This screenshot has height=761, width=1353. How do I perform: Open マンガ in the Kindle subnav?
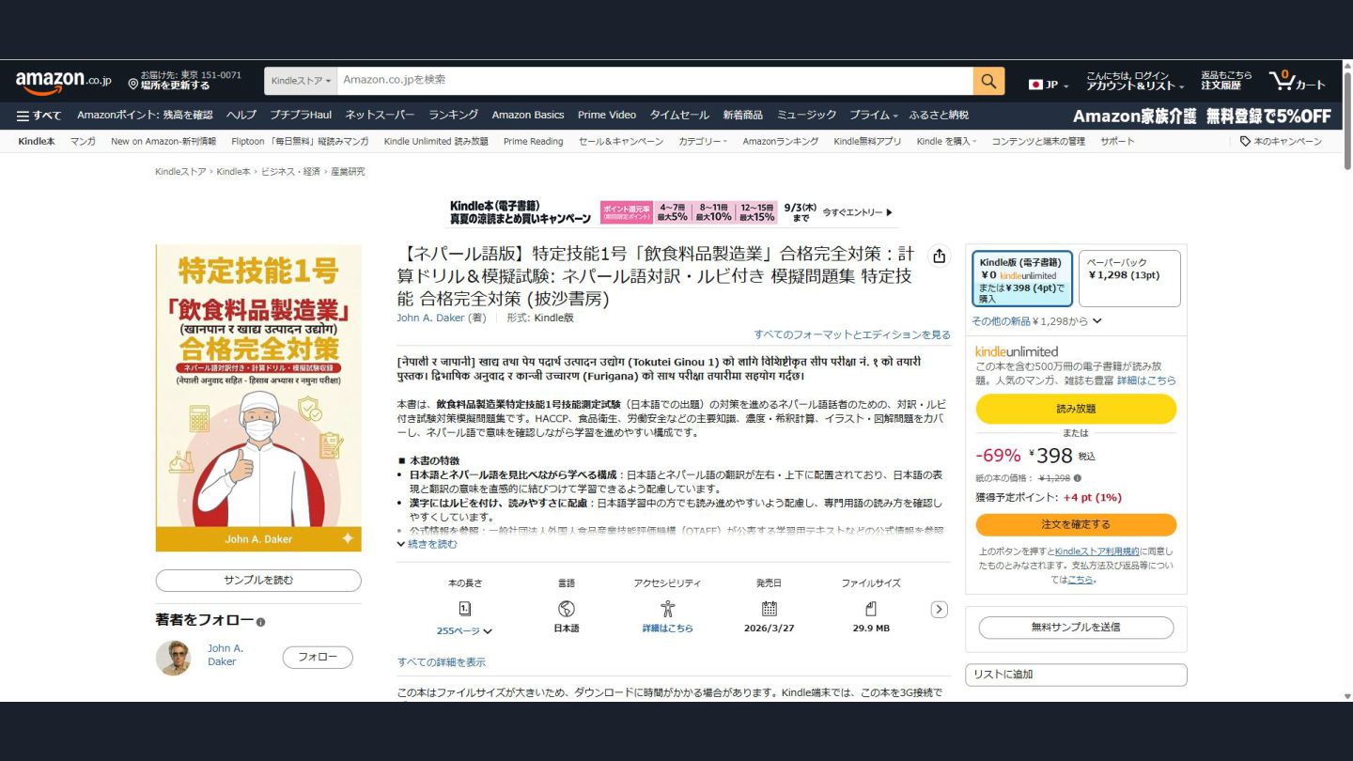pos(83,142)
